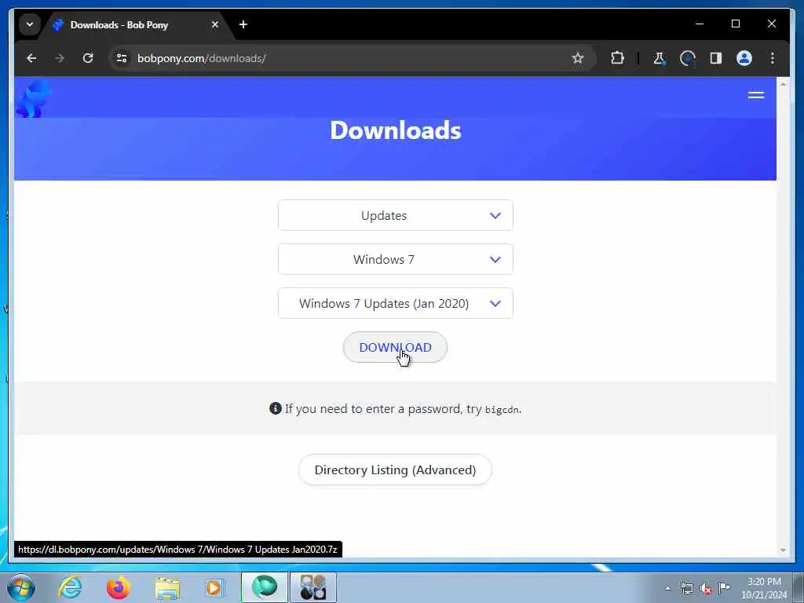Toggle the browser side panel
This screenshot has width=804, height=603.
[x=716, y=58]
